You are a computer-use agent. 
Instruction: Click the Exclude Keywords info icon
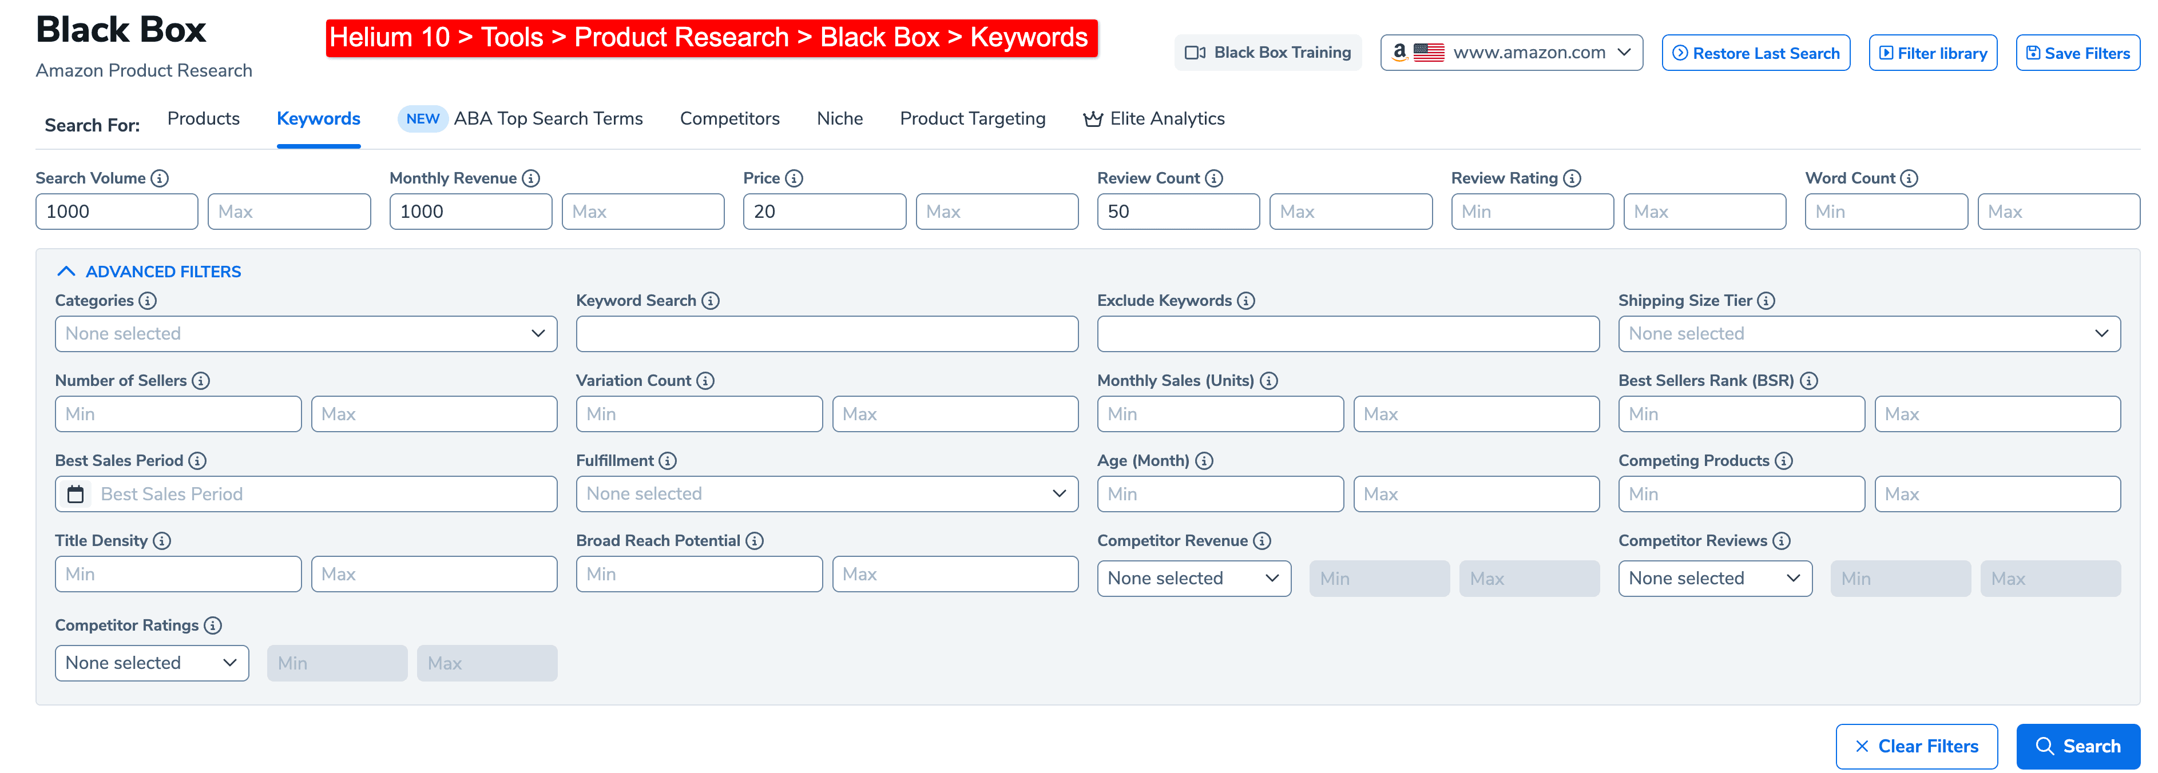tap(1245, 301)
